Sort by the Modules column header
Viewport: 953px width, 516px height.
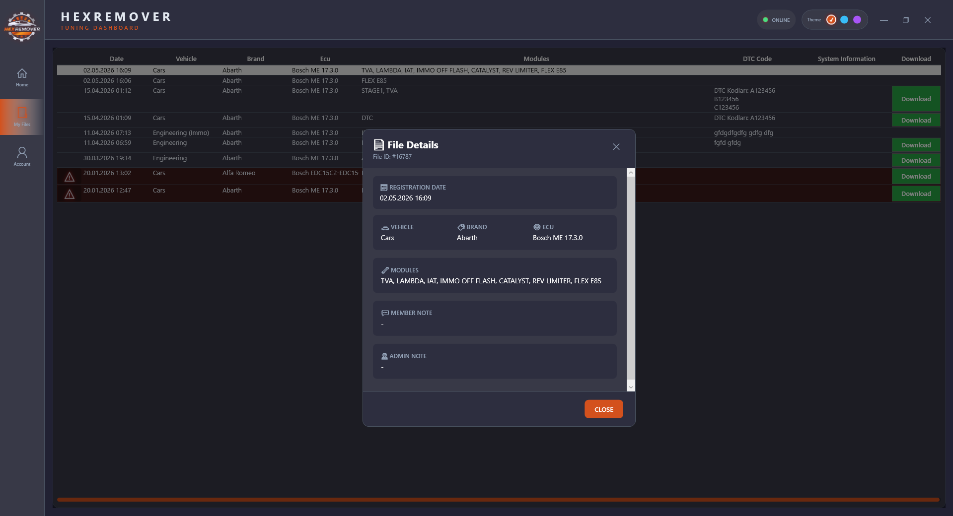(536, 59)
